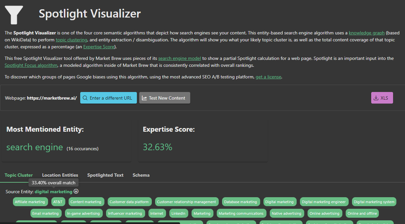
Task: Open the knowledge graph link
Action: [x=367, y=33]
